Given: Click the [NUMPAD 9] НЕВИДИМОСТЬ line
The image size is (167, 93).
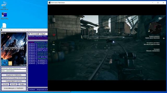Looking at the screenshot, I should [x=38, y=59].
